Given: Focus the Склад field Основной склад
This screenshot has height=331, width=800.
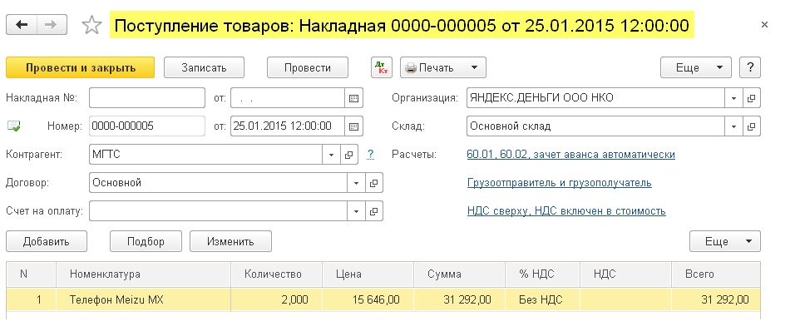Looking at the screenshot, I should pyautogui.click(x=596, y=126).
